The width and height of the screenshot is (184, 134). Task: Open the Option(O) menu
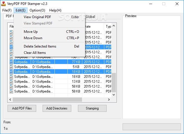coord(37,10)
